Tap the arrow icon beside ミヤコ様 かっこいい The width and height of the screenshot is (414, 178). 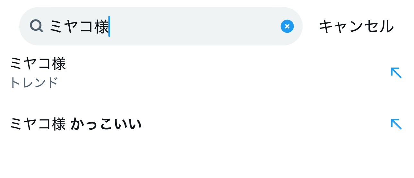396,124
